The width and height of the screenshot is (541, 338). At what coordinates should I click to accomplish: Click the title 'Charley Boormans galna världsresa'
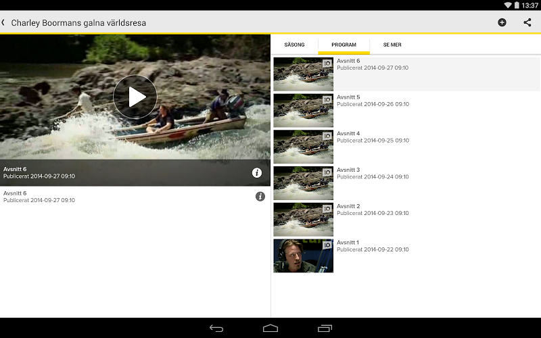click(78, 23)
